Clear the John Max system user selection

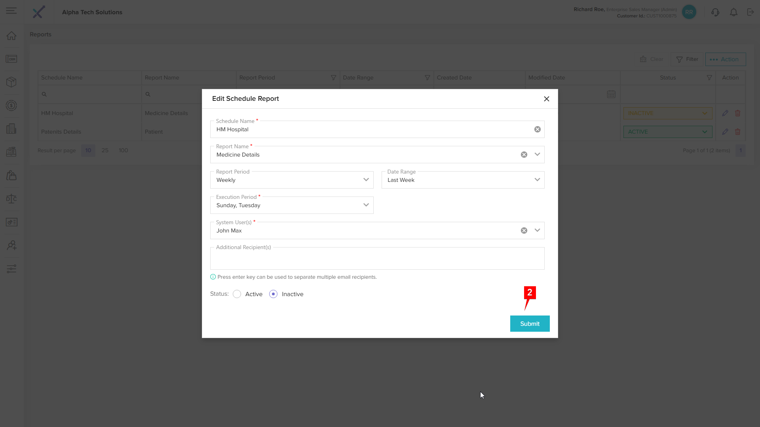click(x=524, y=231)
